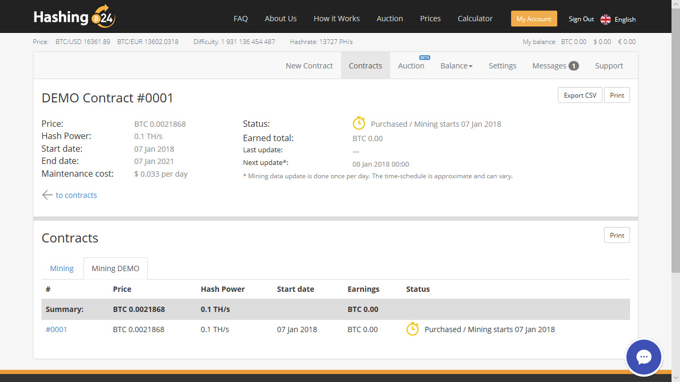
Task: Click the Start date 07 Jan 2018 detail
Action: (x=154, y=149)
